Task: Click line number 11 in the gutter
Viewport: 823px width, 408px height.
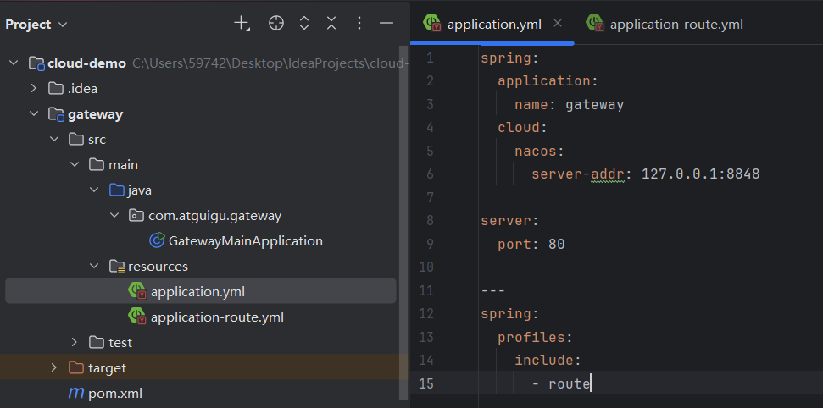Action: 426,290
